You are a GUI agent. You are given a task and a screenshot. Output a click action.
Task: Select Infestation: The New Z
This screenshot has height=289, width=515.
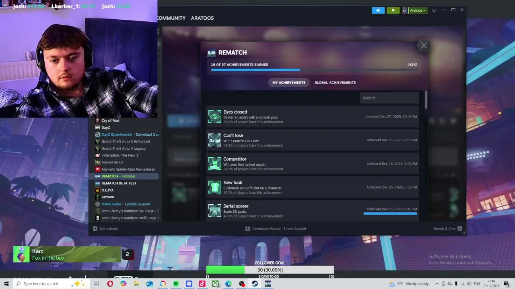[x=120, y=155]
